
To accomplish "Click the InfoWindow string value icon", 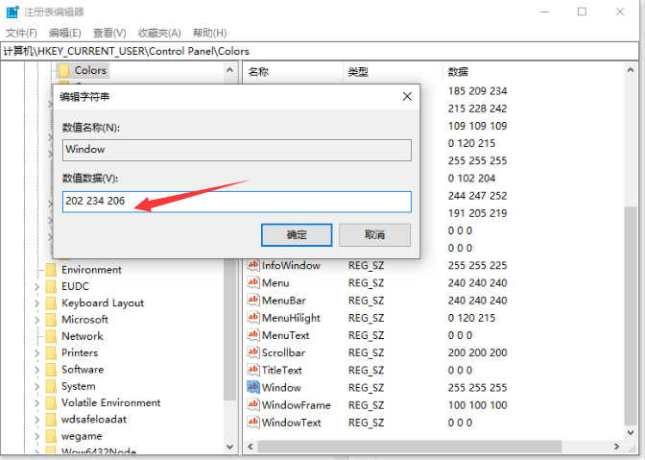I will tap(253, 265).
